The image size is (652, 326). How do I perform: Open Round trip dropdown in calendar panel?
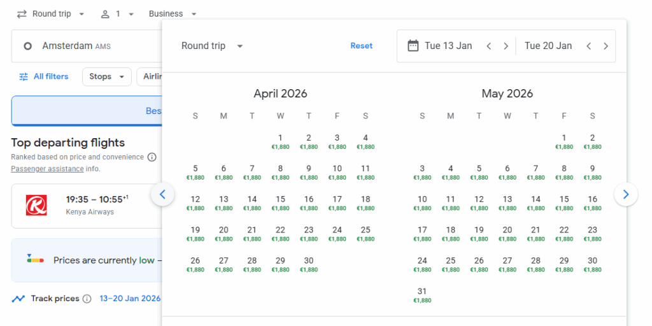coord(212,46)
